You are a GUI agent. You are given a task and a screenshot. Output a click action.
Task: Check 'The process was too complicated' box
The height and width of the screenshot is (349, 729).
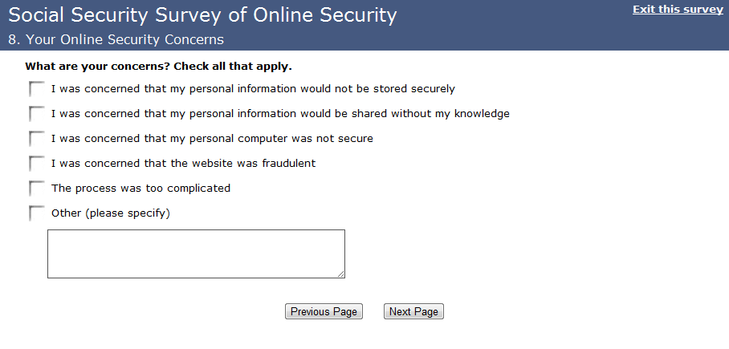click(36, 189)
